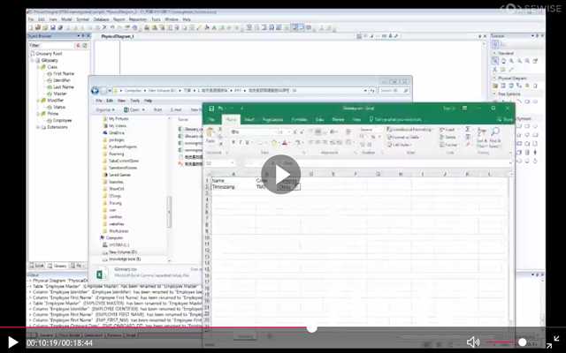Click the play button in the video control bar
566x353 pixels.
pyautogui.click(x=12, y=342)
